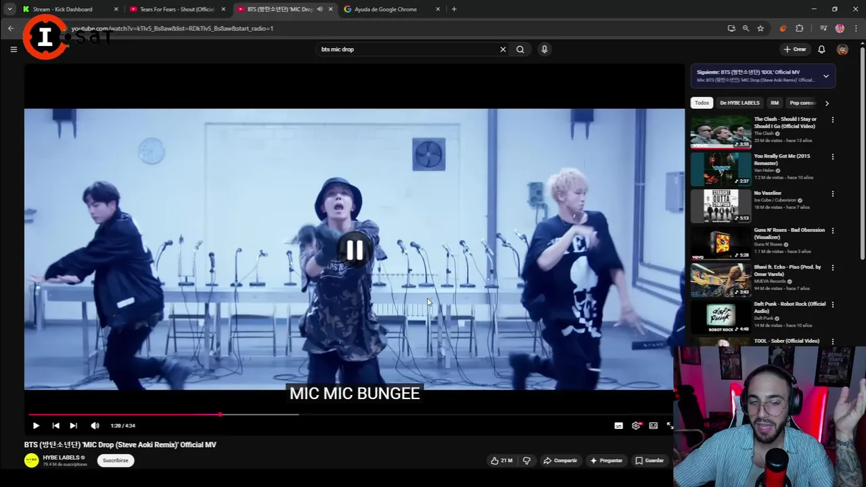Screen dimensions: 866x487
Task: Open Guns N' Roses Bad Obsession title
Action: [x=790, y=233]
